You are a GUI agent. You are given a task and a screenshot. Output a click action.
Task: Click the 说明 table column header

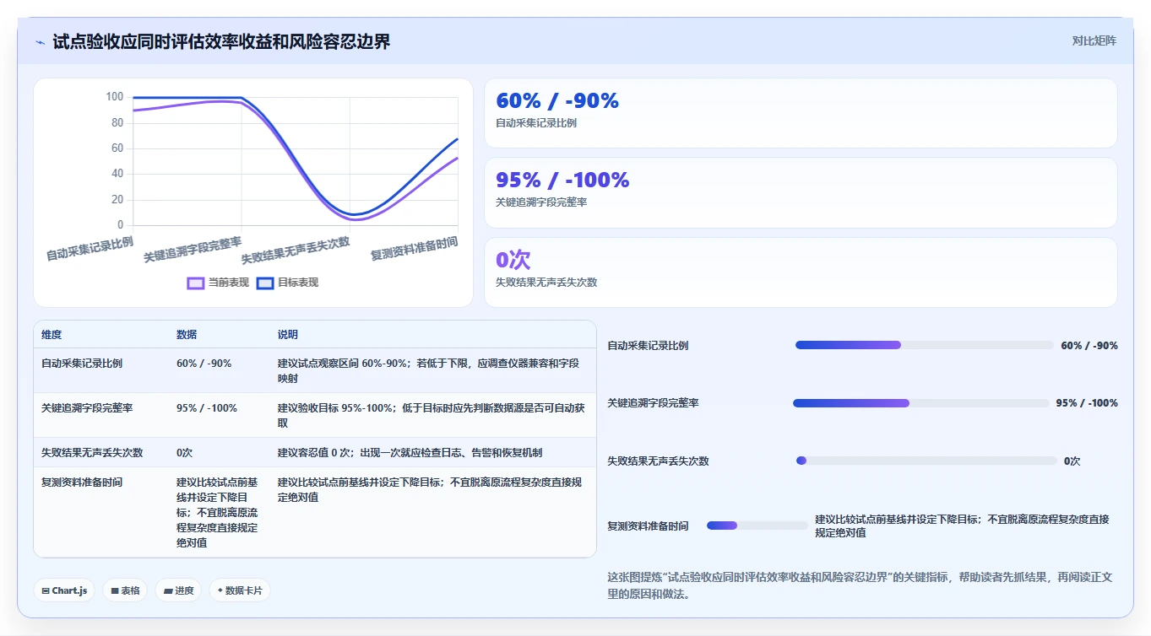pos(288,335)
